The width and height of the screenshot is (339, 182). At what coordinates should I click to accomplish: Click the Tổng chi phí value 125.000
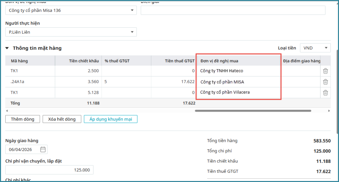(x=322, y=151)
